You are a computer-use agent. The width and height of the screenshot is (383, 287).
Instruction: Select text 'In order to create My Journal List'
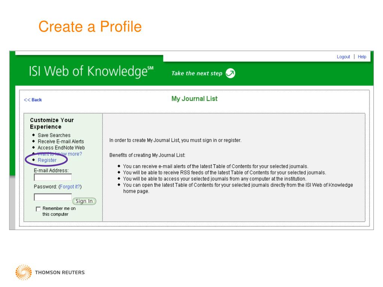coord(144,141)
